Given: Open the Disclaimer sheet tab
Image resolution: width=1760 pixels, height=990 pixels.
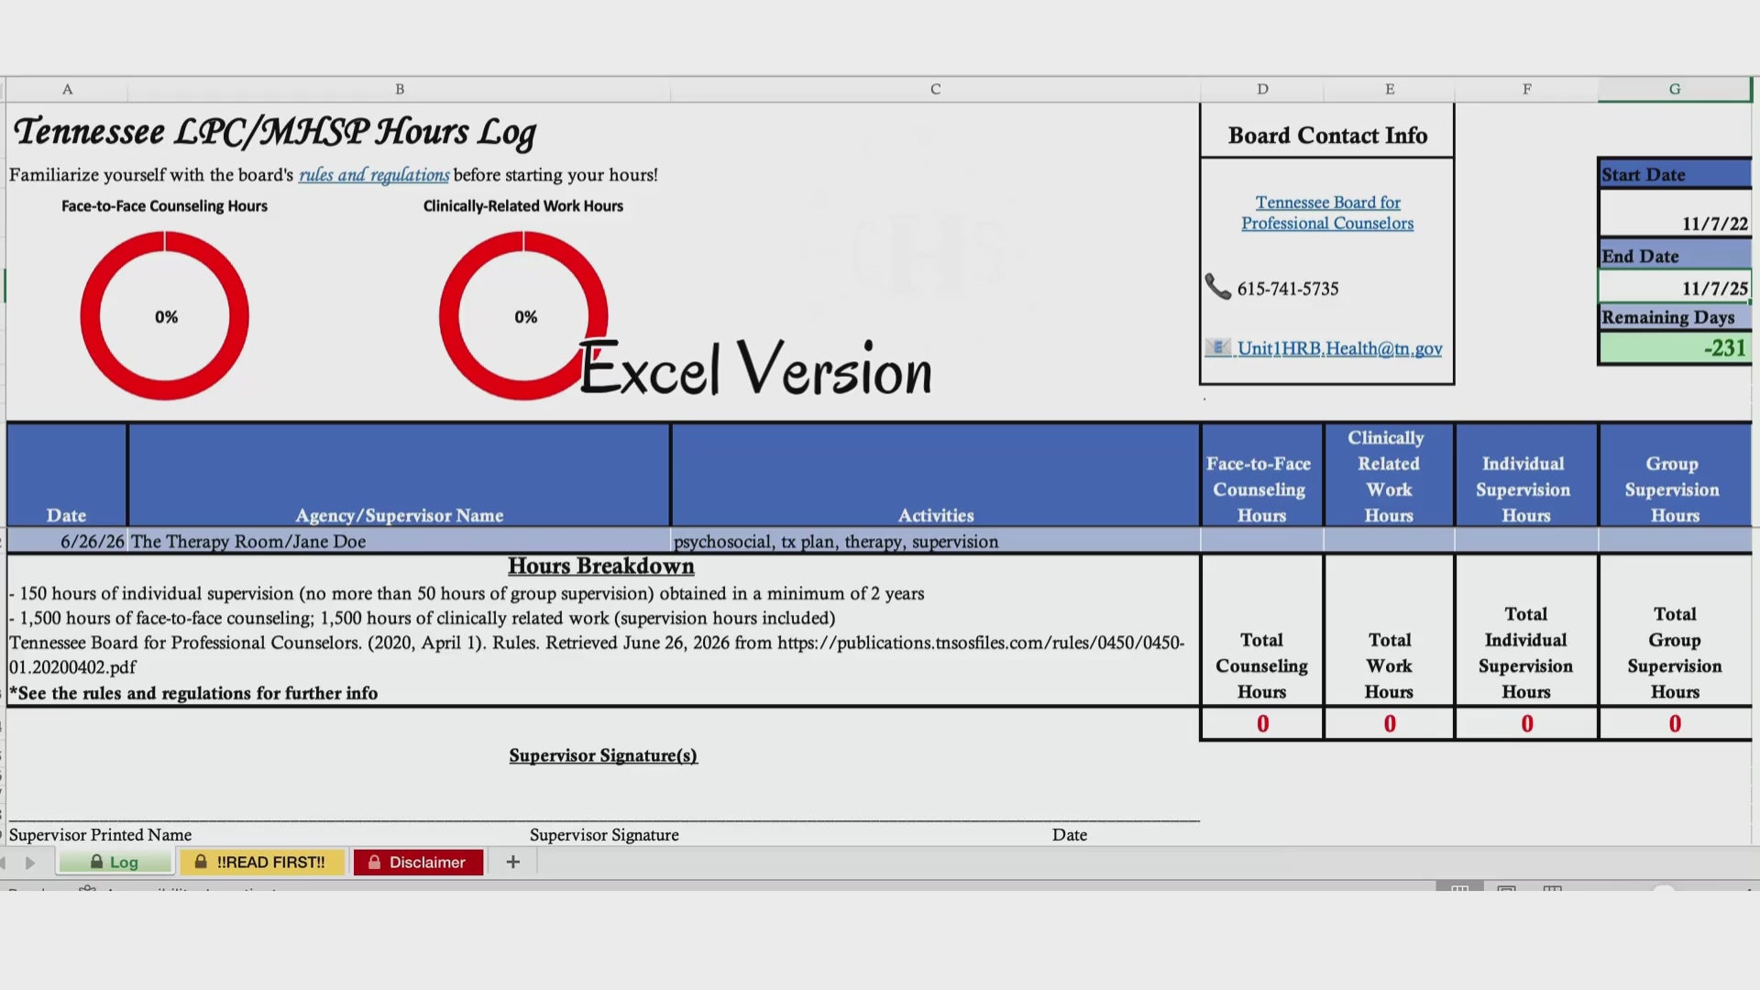Looking at the screenshot, I should (x=418, y=862).
